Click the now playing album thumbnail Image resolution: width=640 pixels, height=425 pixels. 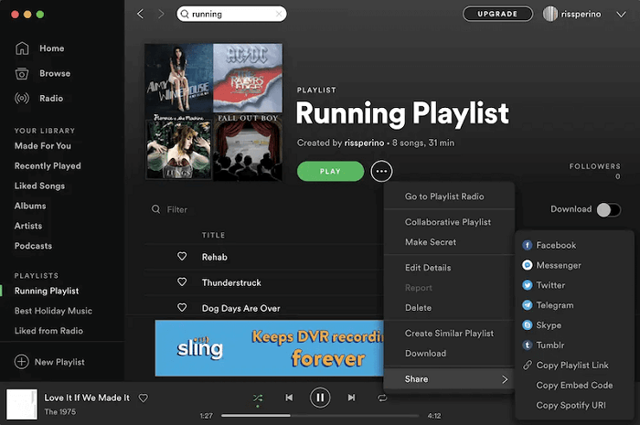tap(22, 404)
